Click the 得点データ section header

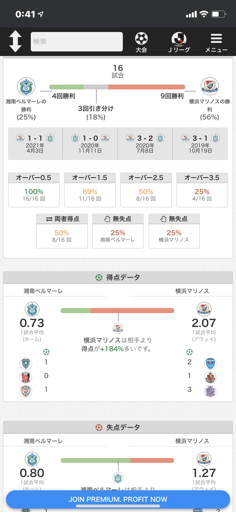tap(118, 277)
